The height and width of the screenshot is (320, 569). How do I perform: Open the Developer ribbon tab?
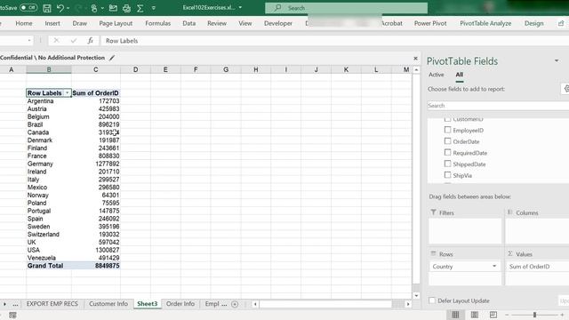pos(278,23)
